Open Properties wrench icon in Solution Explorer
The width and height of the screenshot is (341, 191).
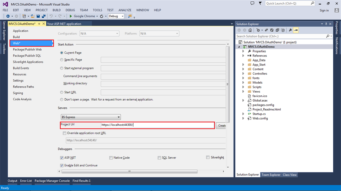(290, 30)
